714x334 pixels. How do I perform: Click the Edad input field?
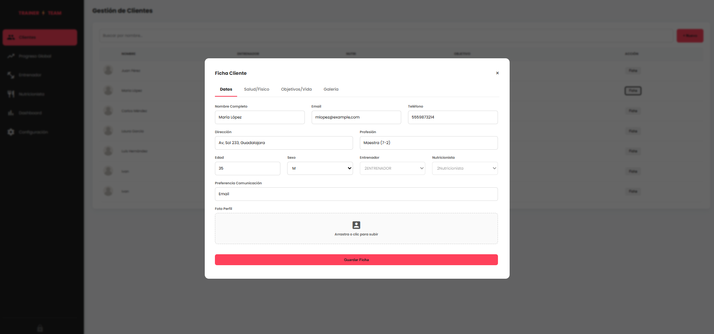pyautogui.click(x=248, y=169)
